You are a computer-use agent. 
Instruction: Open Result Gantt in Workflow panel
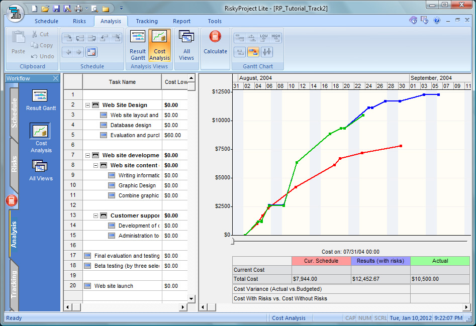[41, 100]
